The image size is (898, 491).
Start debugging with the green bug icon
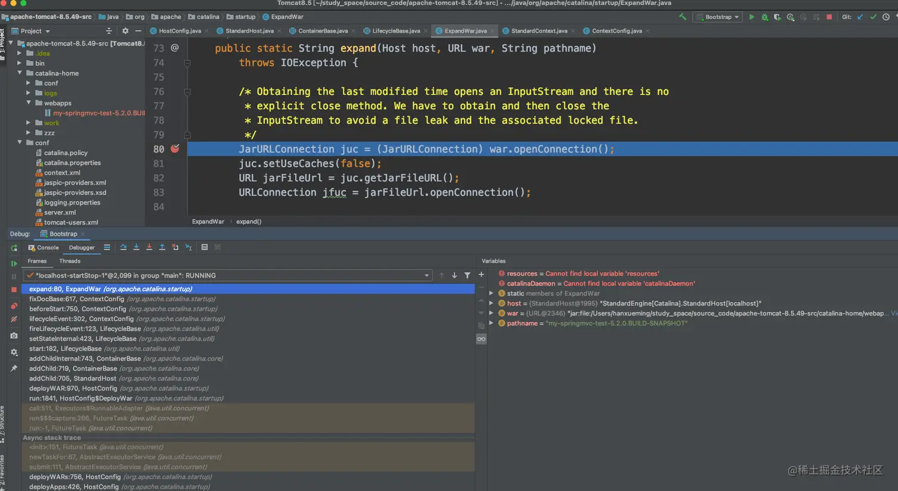point(765,17)
